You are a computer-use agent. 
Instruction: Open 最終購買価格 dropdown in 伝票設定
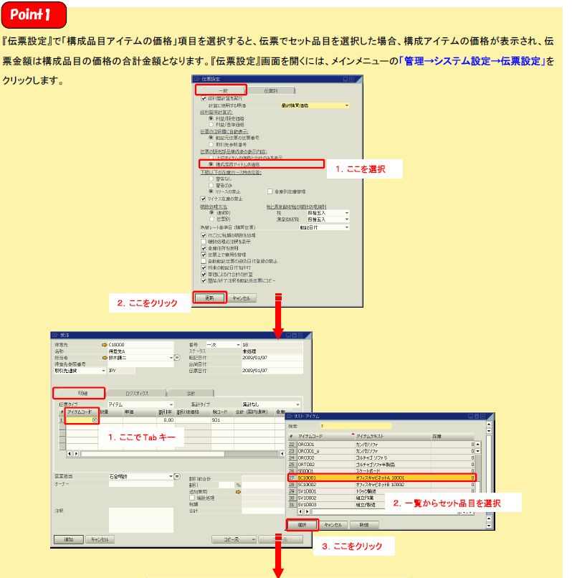pyautogui.click(x=315, y=105)
